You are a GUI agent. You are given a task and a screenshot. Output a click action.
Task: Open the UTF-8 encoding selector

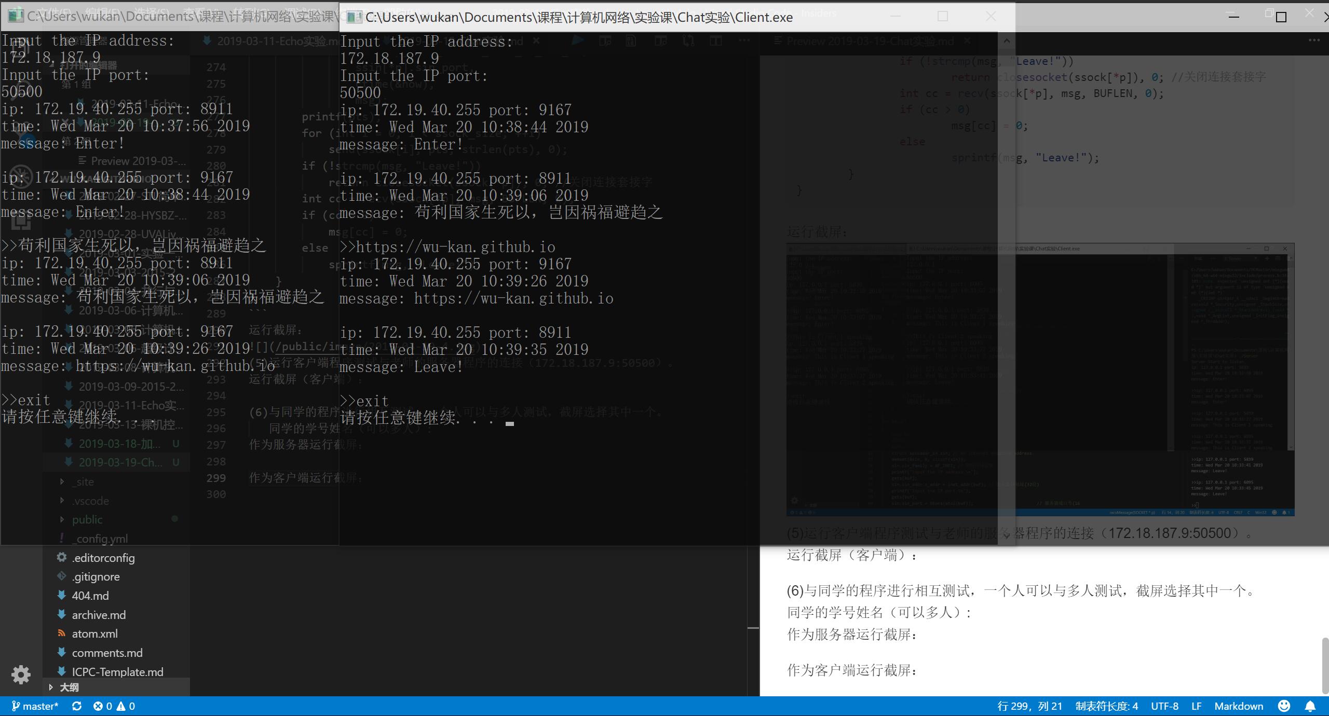click(x=1164, y=706)
